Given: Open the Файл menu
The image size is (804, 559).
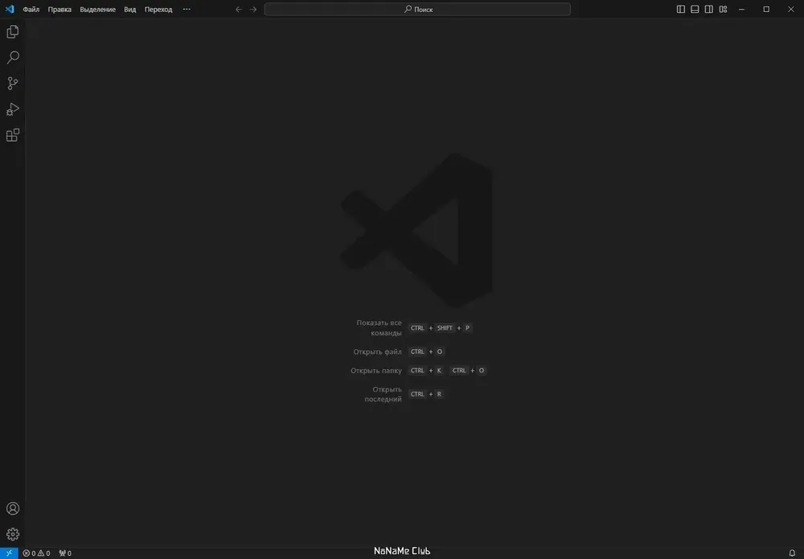Looking at the screenshot, I should 31,9.
